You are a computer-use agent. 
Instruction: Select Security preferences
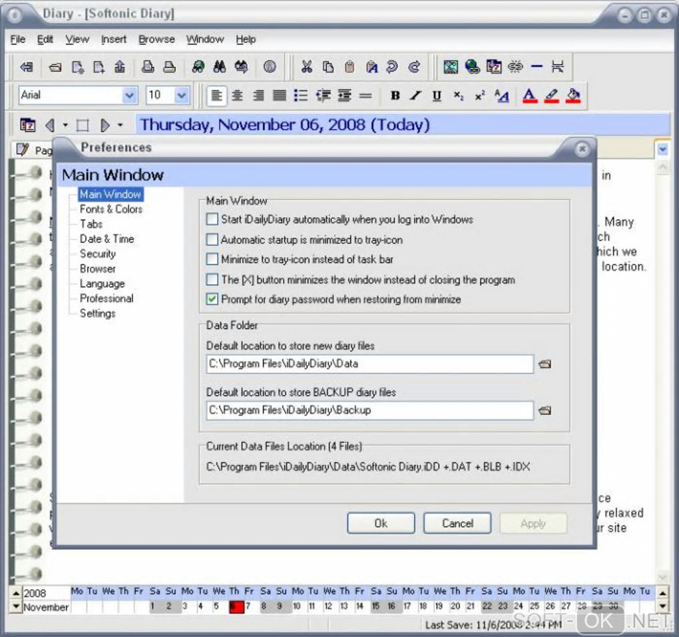point(97,254)
